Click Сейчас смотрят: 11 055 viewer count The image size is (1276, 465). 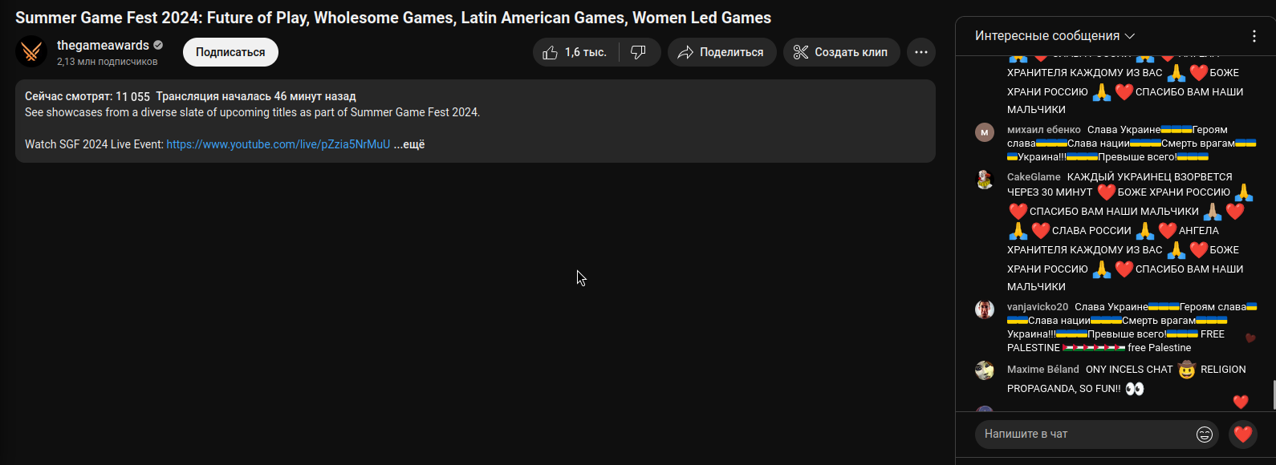point(87,96)
